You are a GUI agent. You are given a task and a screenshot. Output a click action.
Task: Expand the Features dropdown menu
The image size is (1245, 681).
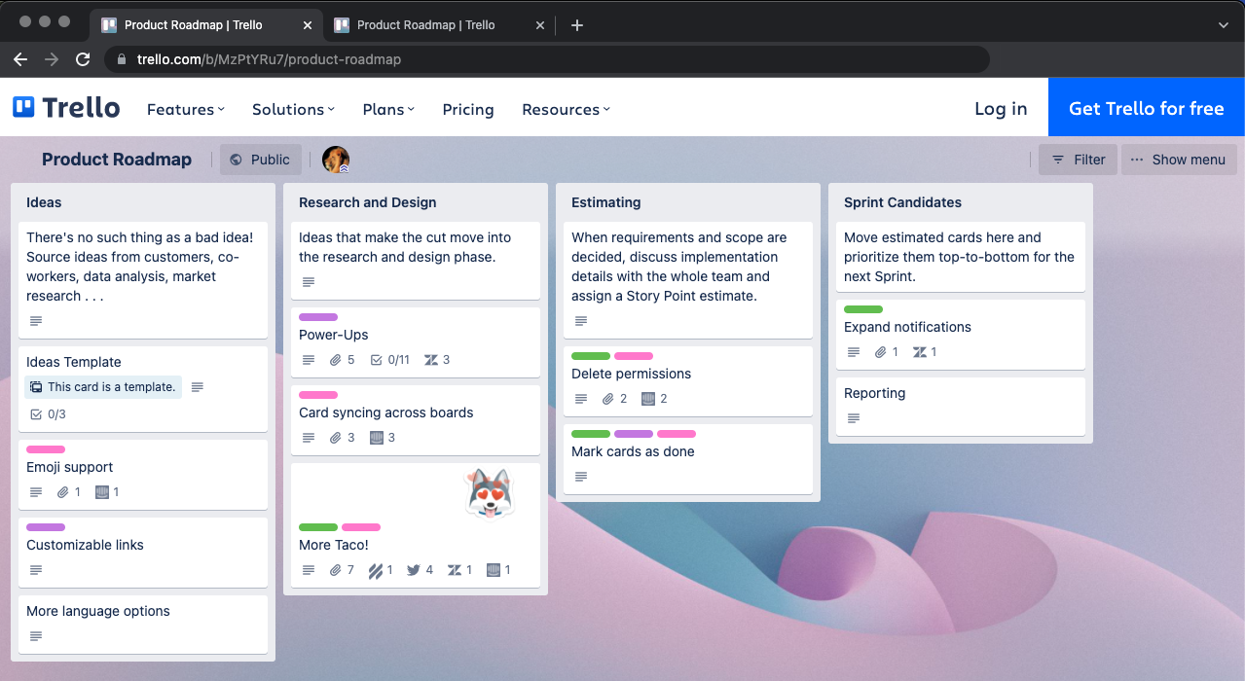[x=186, y=109]
